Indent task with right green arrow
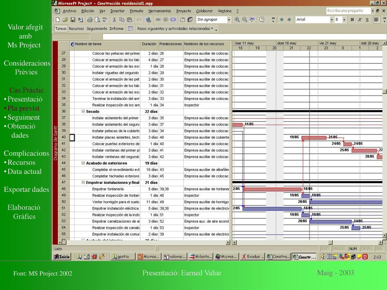 pos(289,20)
